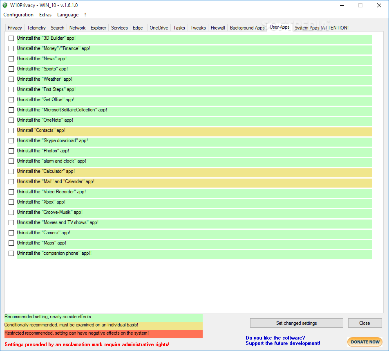Check Uninstall the "First Steps" app

point(11,89)
